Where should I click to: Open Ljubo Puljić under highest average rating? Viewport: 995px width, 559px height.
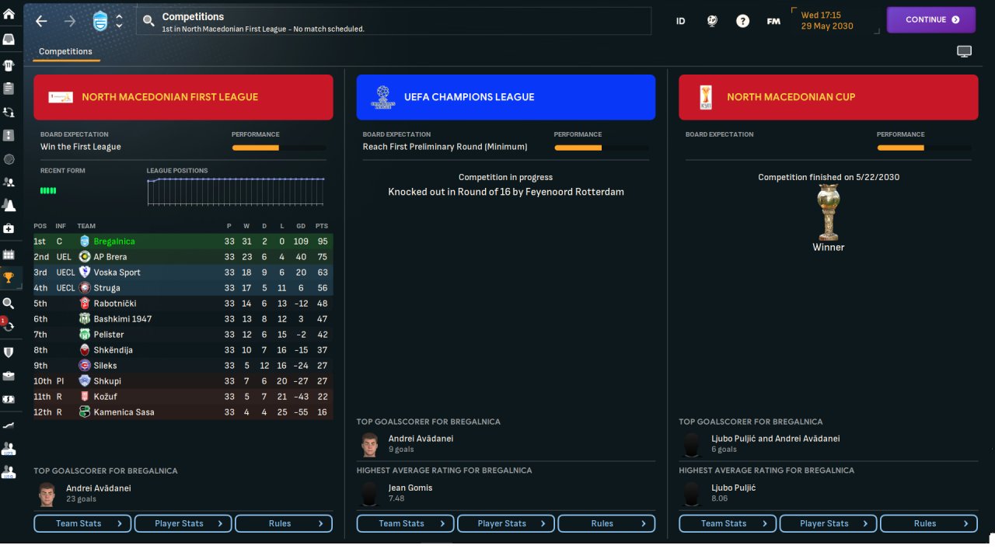[x=734, y=488]
